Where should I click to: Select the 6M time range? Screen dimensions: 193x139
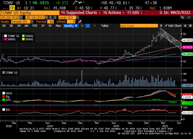click(26, 26)
